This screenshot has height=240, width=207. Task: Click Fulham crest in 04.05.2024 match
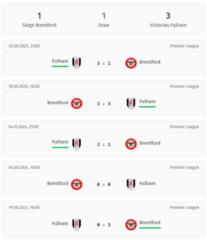pyautogui.click(x=131, y=184)
